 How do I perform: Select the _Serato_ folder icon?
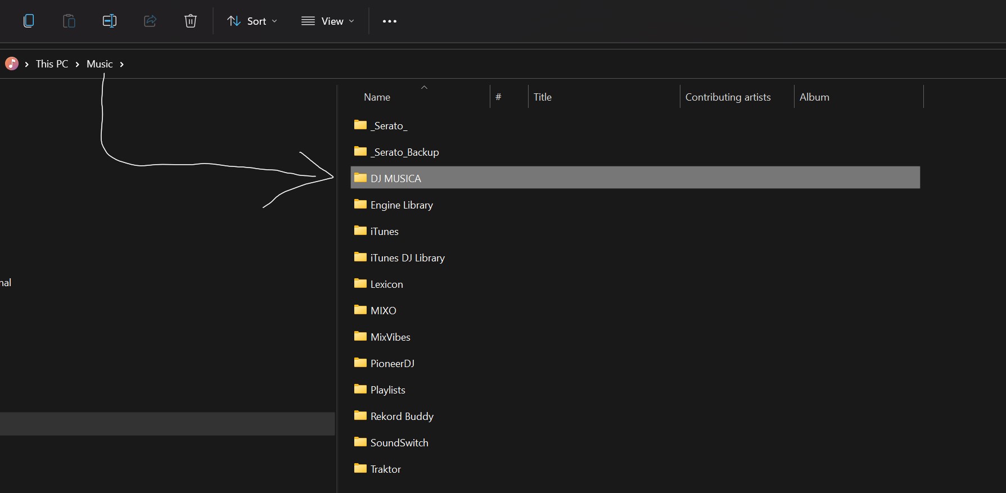(x=360, y=125)
